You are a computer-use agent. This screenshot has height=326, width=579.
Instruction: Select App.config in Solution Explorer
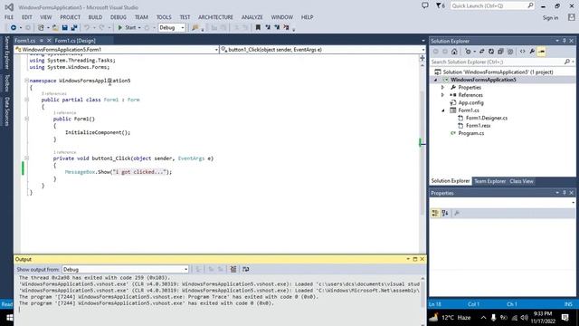pos(470,102)
